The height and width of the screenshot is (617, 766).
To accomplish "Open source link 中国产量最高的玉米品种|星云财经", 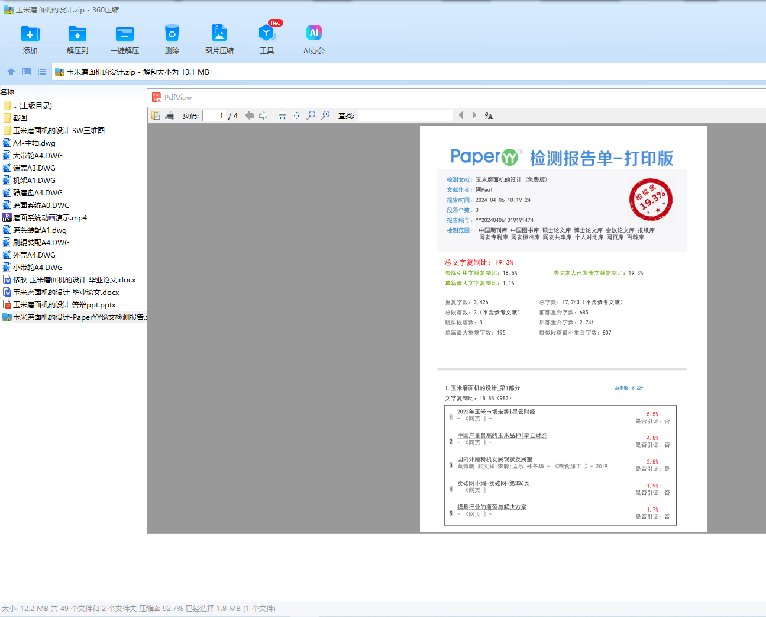I will [x=502, y=435].
